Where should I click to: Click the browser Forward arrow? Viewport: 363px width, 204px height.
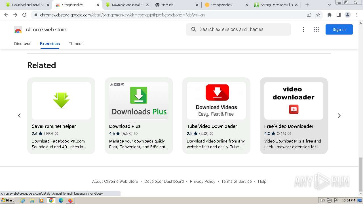[x=15, y=15]
